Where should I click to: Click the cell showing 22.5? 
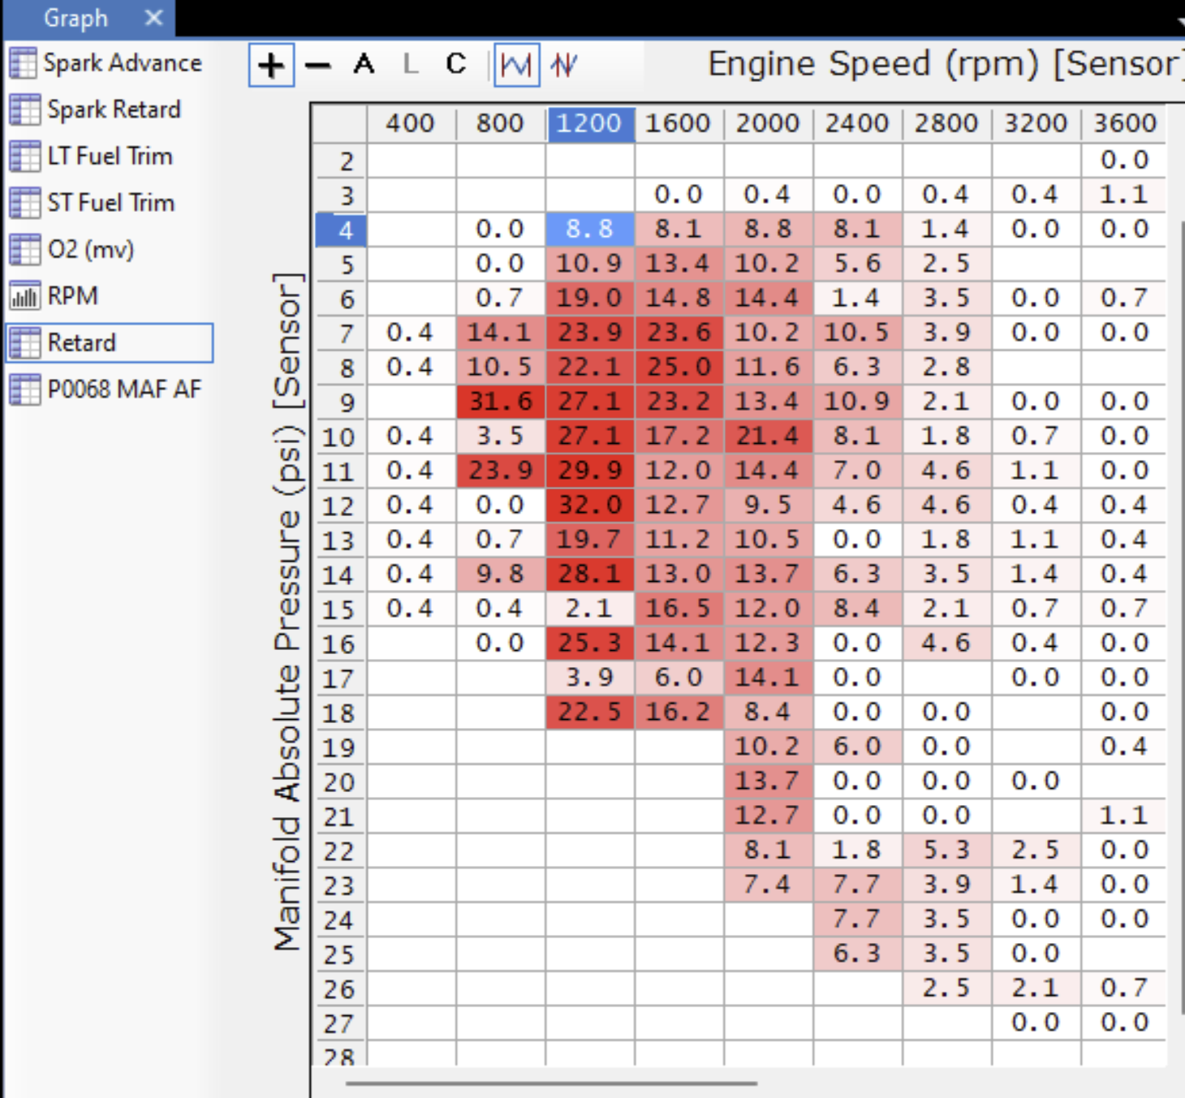590,713
